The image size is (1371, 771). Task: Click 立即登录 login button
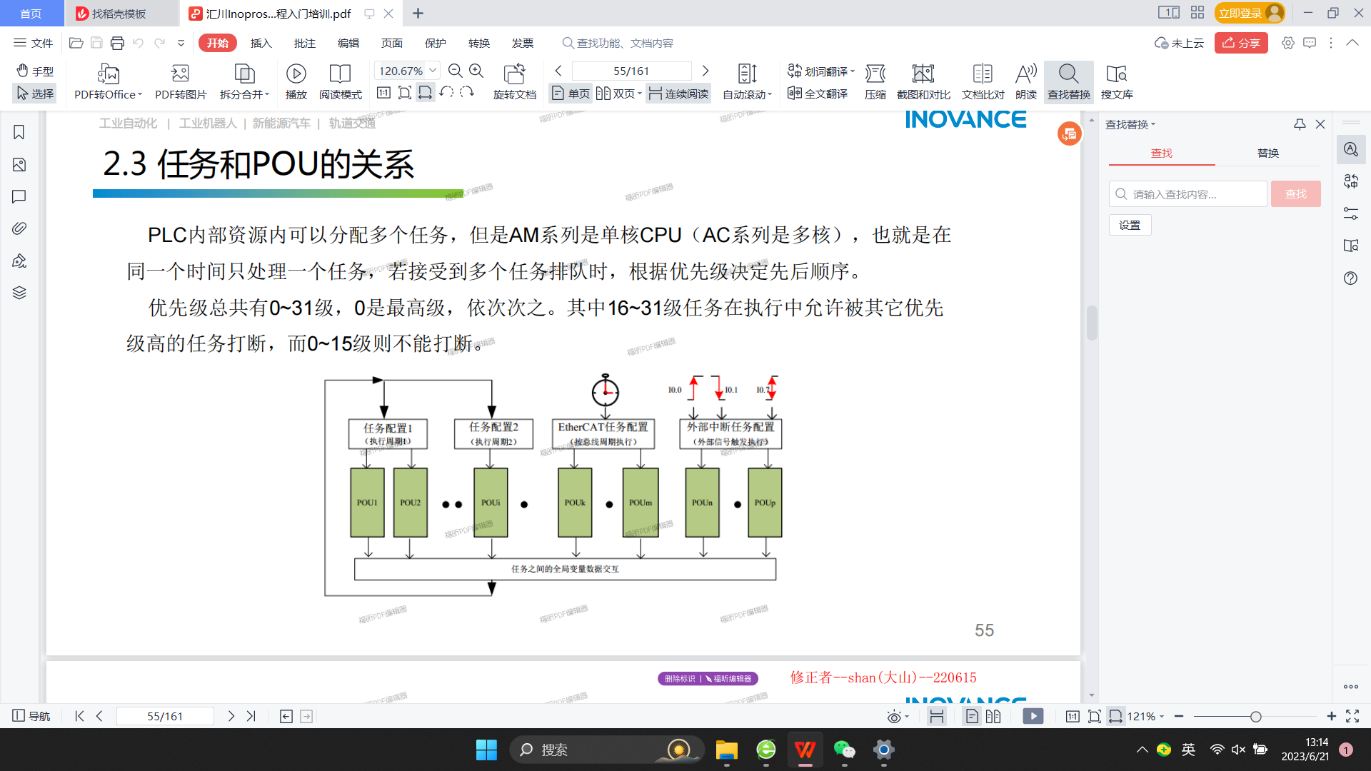pos(1250,13)
